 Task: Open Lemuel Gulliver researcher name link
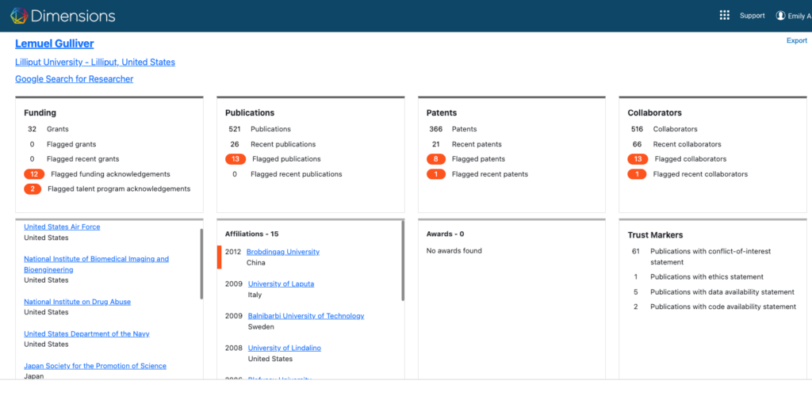(55, 44)
